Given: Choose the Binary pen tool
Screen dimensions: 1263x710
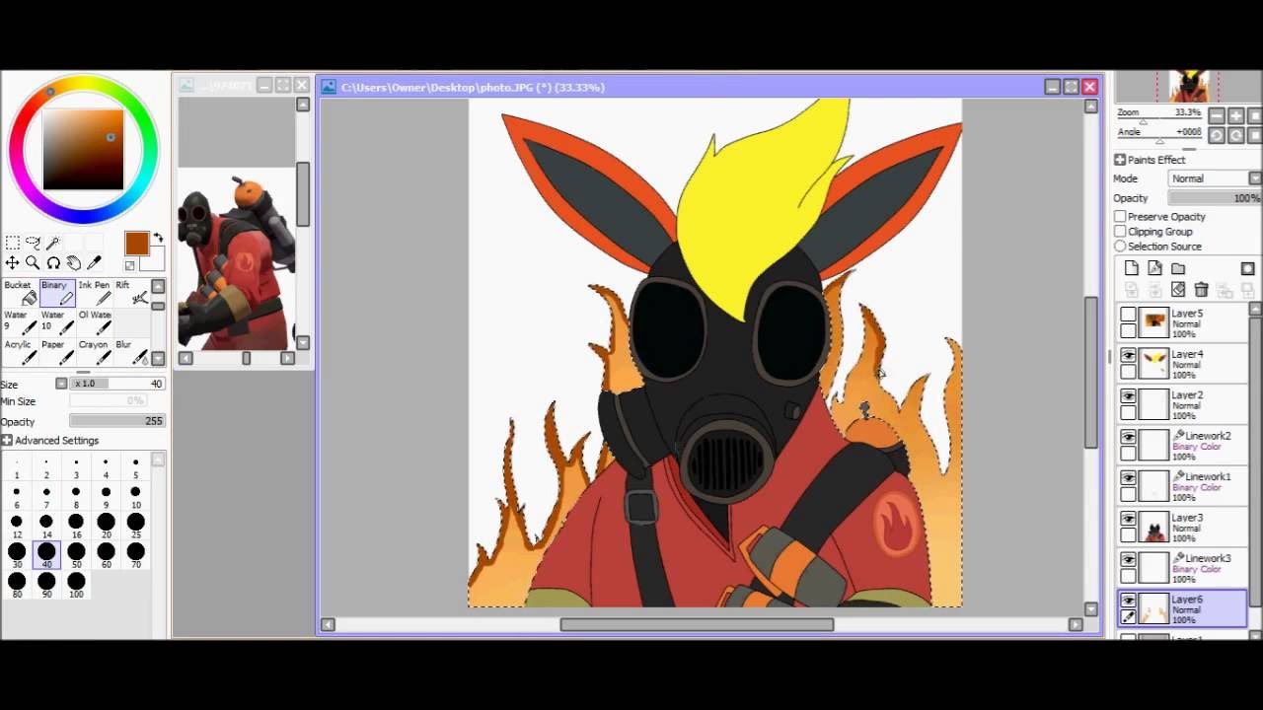Looking at the screenshot, I should pyautogui.click(x=58, y=293).
